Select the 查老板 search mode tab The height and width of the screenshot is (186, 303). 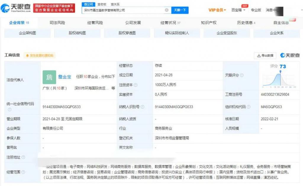tap(102, 4)
